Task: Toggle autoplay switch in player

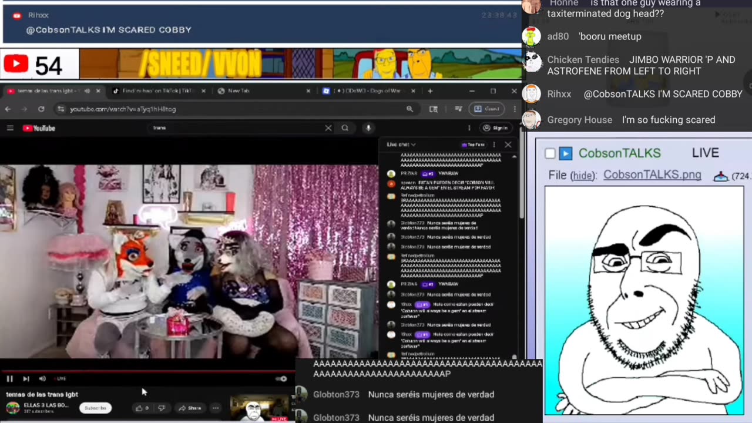Action: 281,379
